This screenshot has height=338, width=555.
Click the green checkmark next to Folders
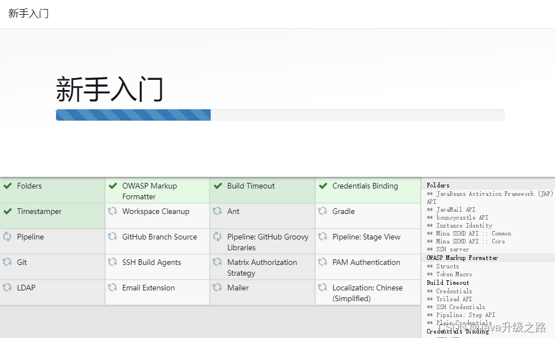[8, 186]
